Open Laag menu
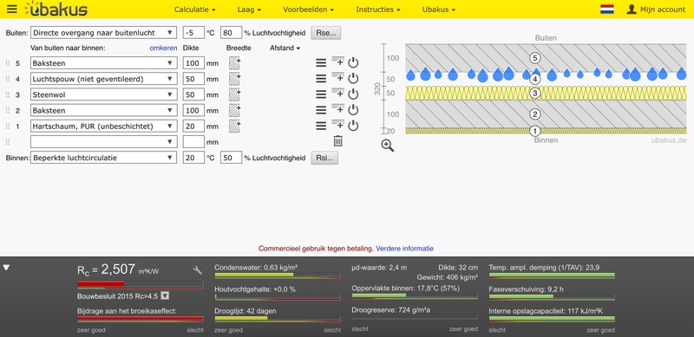This screenshot has height=337, width=694. coord(249,10)
